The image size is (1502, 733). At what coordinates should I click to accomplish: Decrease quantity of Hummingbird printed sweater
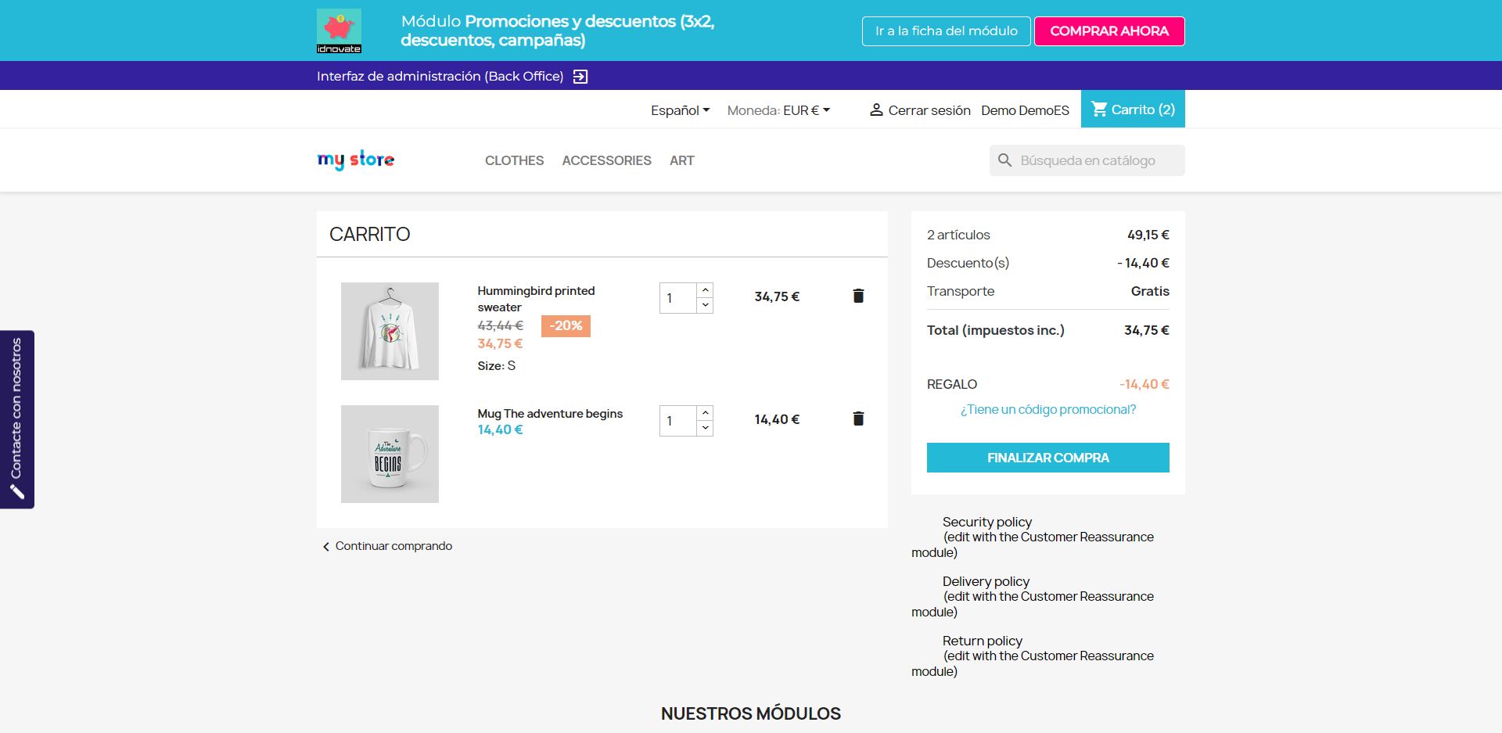tap(705, 305)
